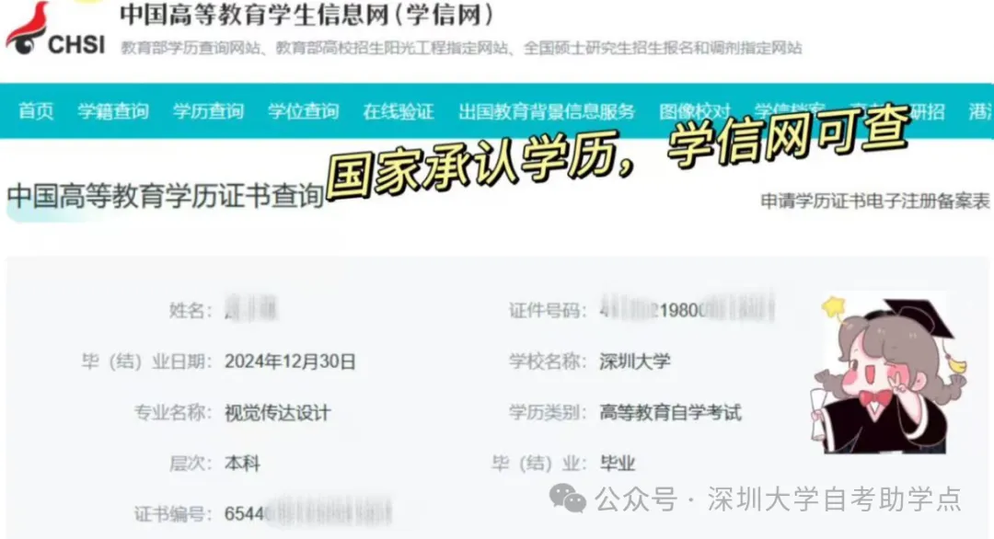The width and height of the screenshot is (994, 539).
Task: Click the school name 深圳大学
Action: (634, 361)
